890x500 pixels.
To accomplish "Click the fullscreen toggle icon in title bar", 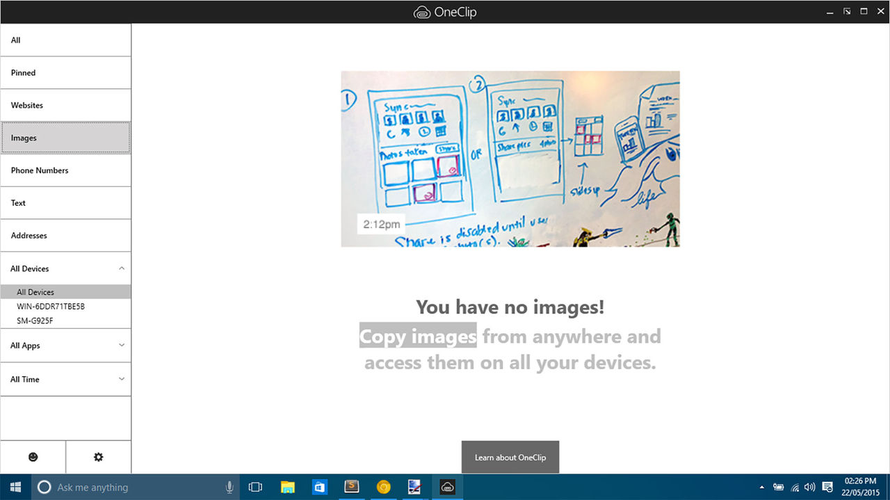I will click(x=847, y=12).
